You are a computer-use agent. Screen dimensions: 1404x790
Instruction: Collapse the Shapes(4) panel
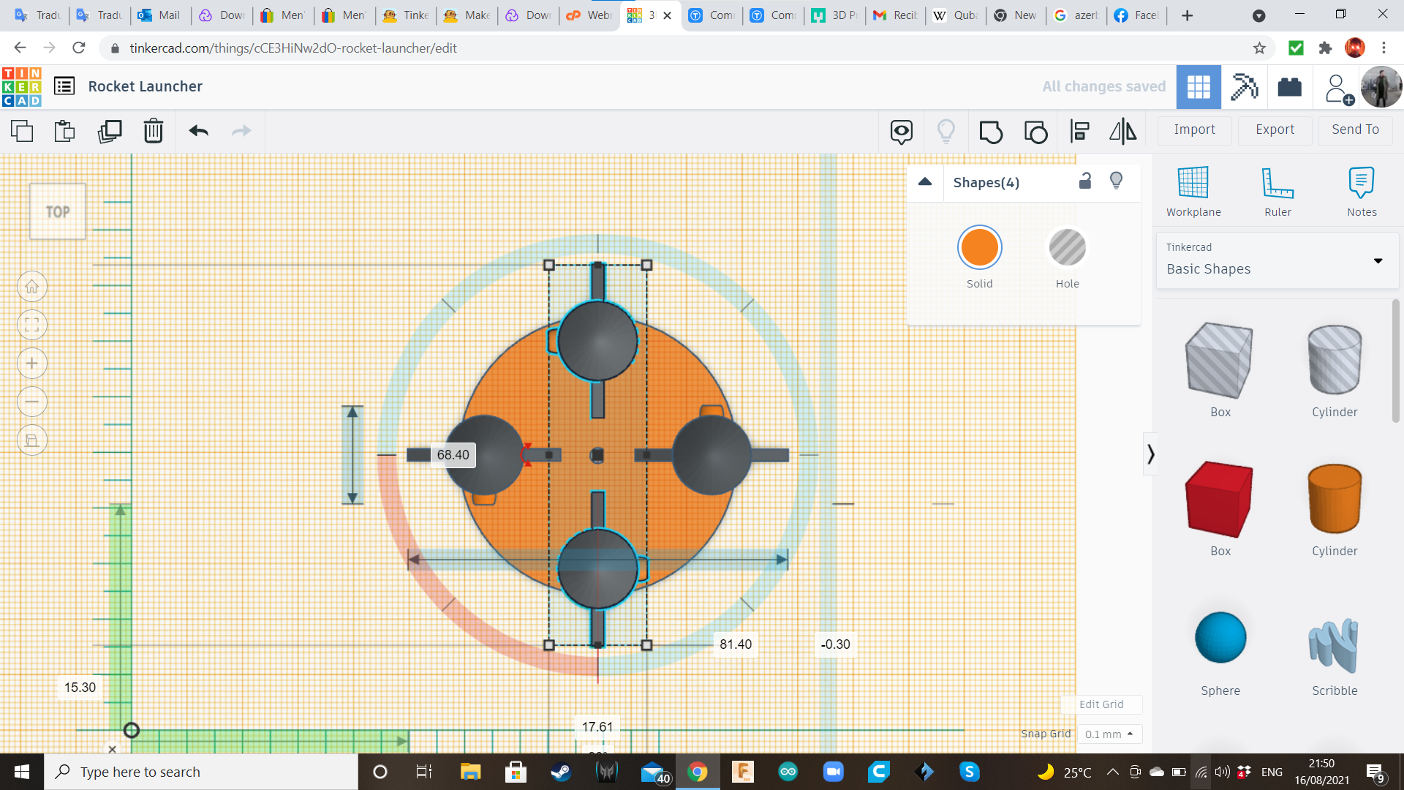coord(925,182)
